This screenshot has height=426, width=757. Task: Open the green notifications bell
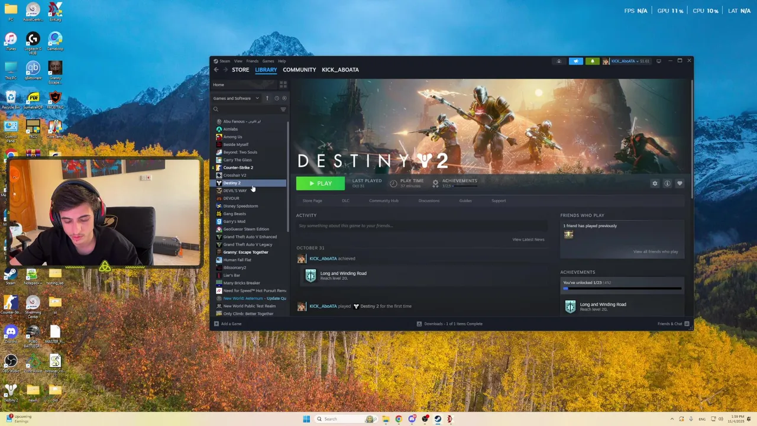(x=592, y=61)
